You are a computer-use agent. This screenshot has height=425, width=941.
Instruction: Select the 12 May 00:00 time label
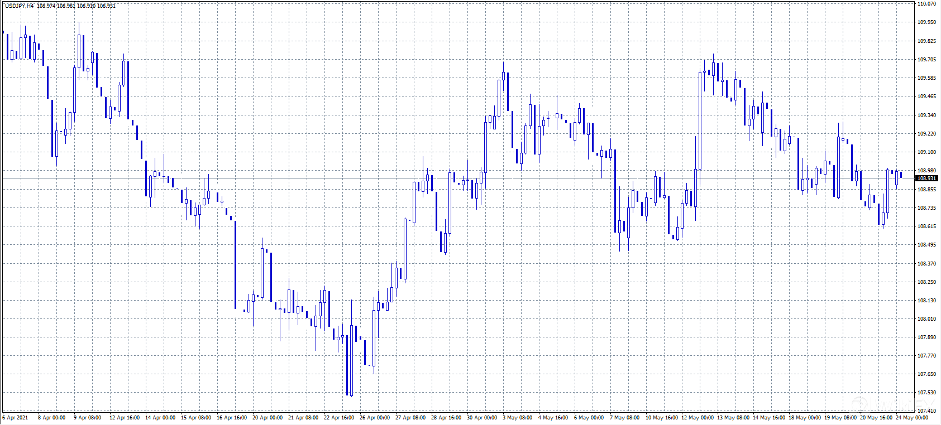click(698, 418)
